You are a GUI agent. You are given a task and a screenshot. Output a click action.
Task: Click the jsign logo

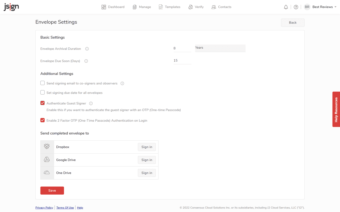coord(11,6)
